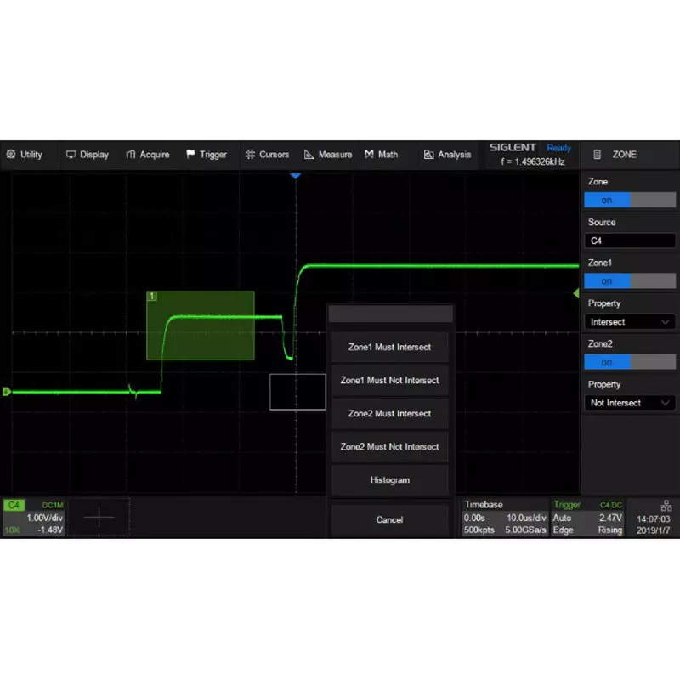Open the Analysis menu
Image resolution: width=680 pixels, height=680 pixels.
(x=448, y=155)
